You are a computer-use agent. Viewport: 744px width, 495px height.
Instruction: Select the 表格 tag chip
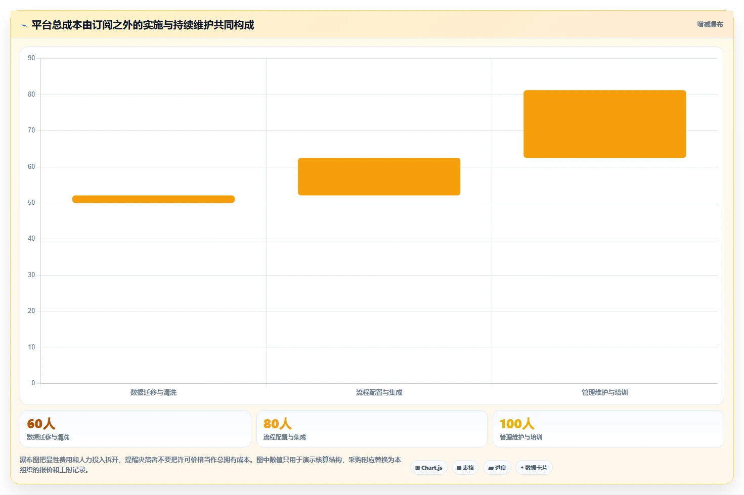pos(465,468)
